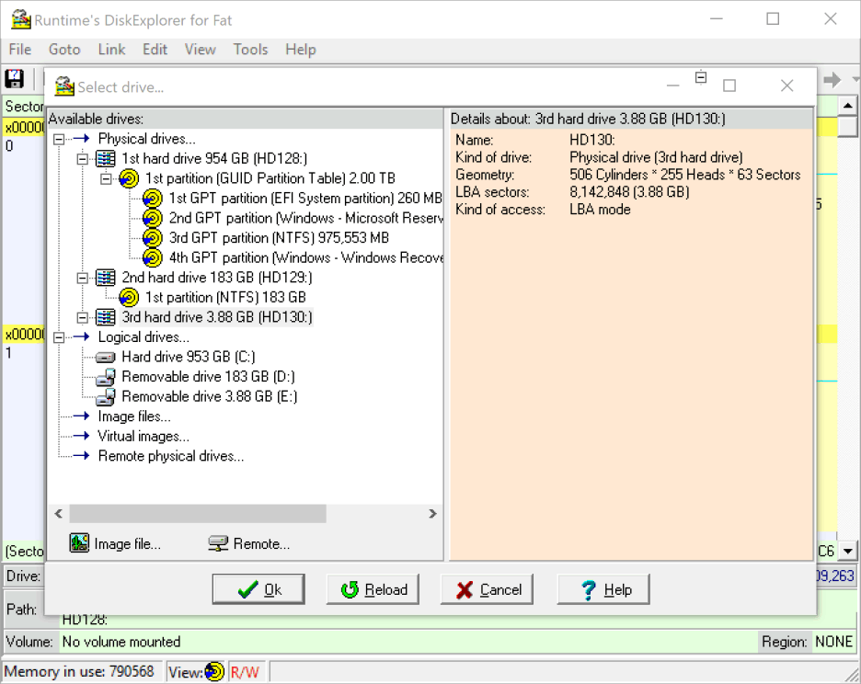Collapse the Physical drives tree node
Screen dimensions: 861x684
click(60, 139)
